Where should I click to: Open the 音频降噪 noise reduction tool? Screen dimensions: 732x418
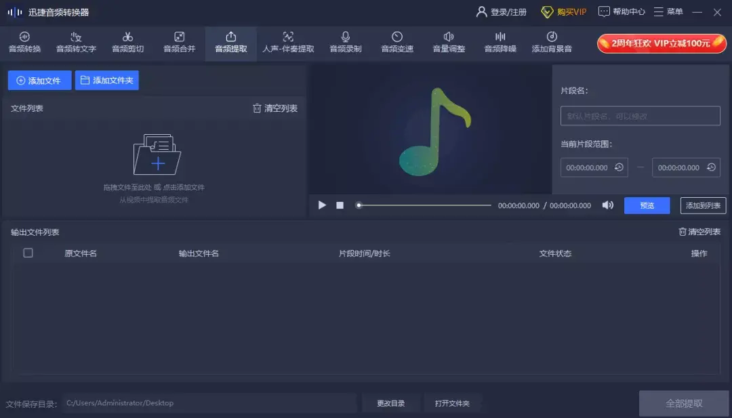(500, 43)
